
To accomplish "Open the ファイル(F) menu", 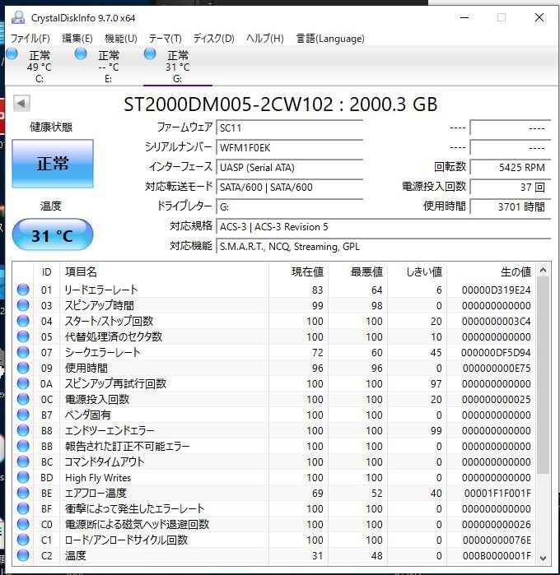I will click(30, 39).
